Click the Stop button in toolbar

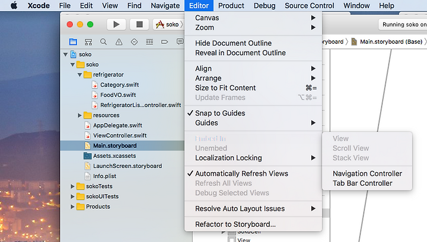[139, 24]
